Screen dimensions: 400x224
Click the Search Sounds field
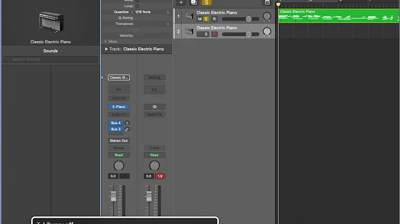51,59
